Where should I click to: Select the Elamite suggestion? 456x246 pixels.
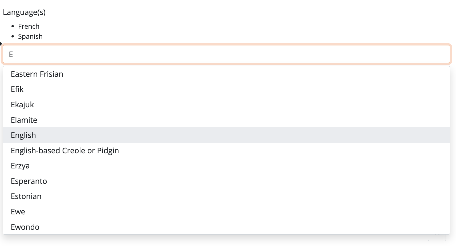pos(24,120)
